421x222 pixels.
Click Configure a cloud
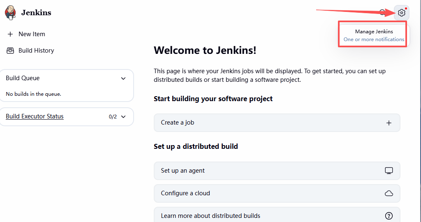(277, 193)
